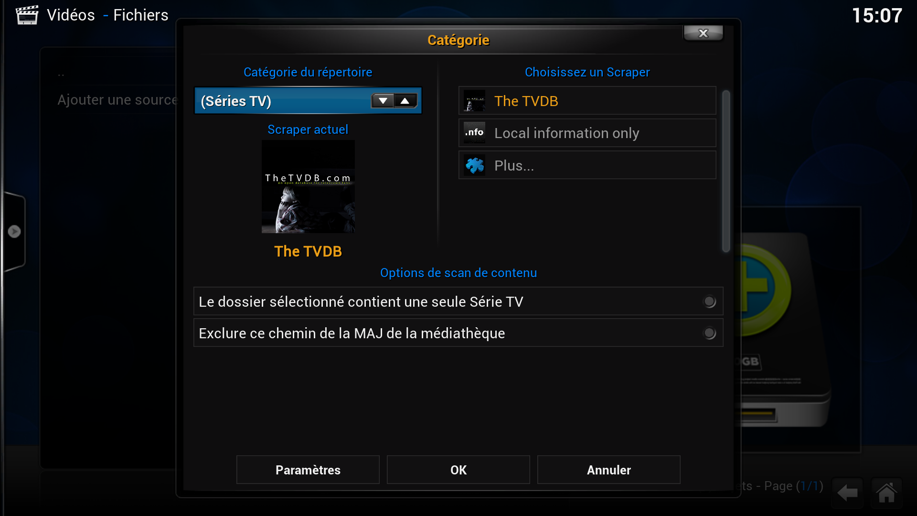Open the Paramètres button
Viewport: 917px width, 516px height.
tap(308, 470)
